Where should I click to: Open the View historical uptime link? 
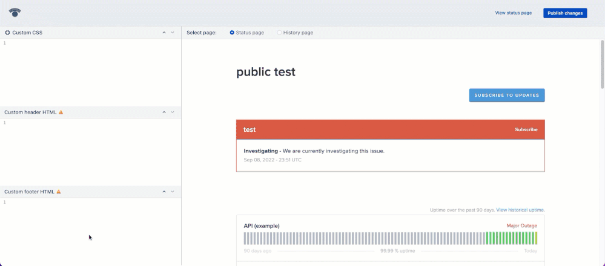[520, 210]
